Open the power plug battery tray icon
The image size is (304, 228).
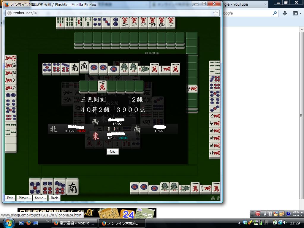(274, 223)
